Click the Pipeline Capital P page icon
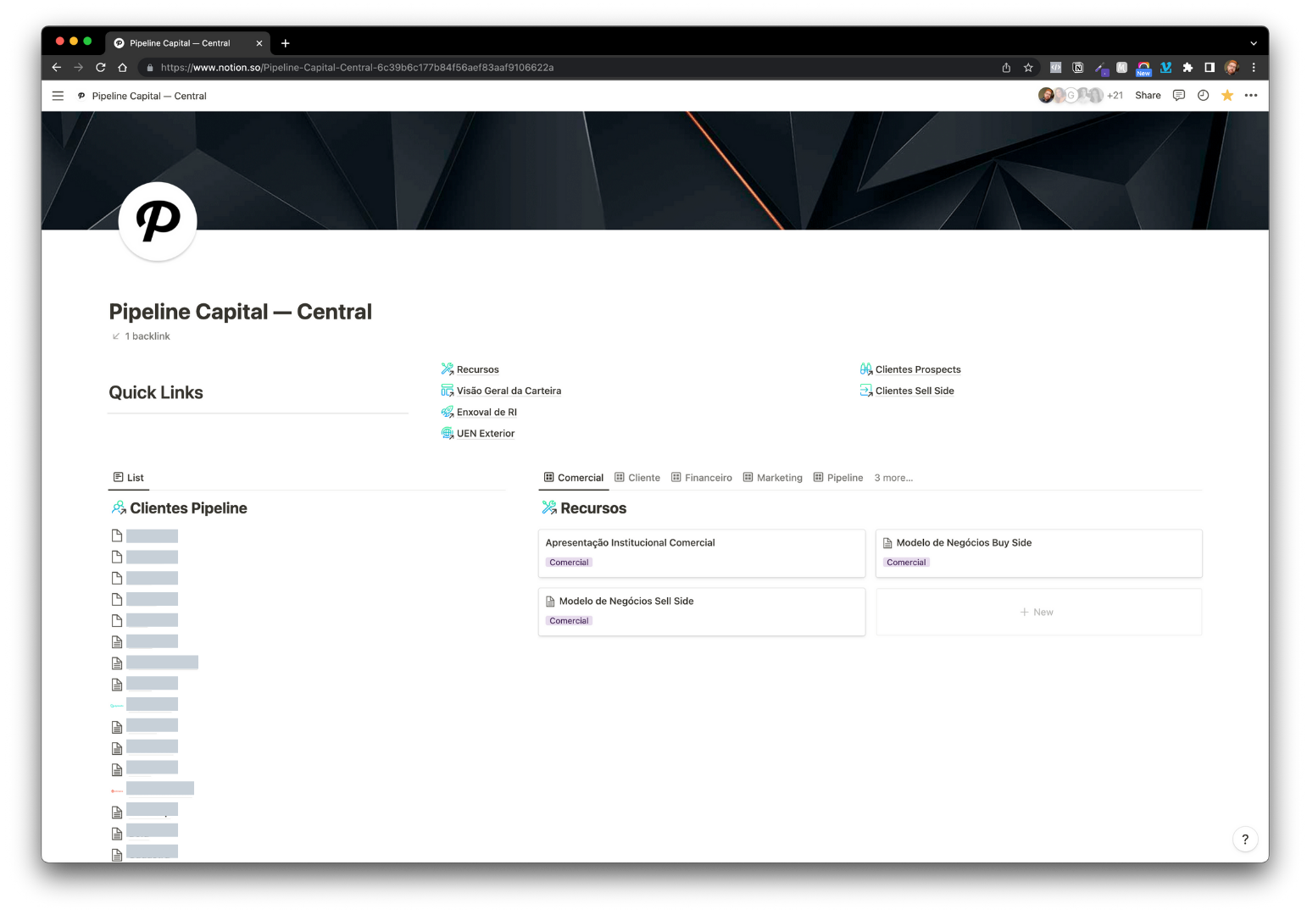The image size is (1307, 915). [x=159, y=221]
